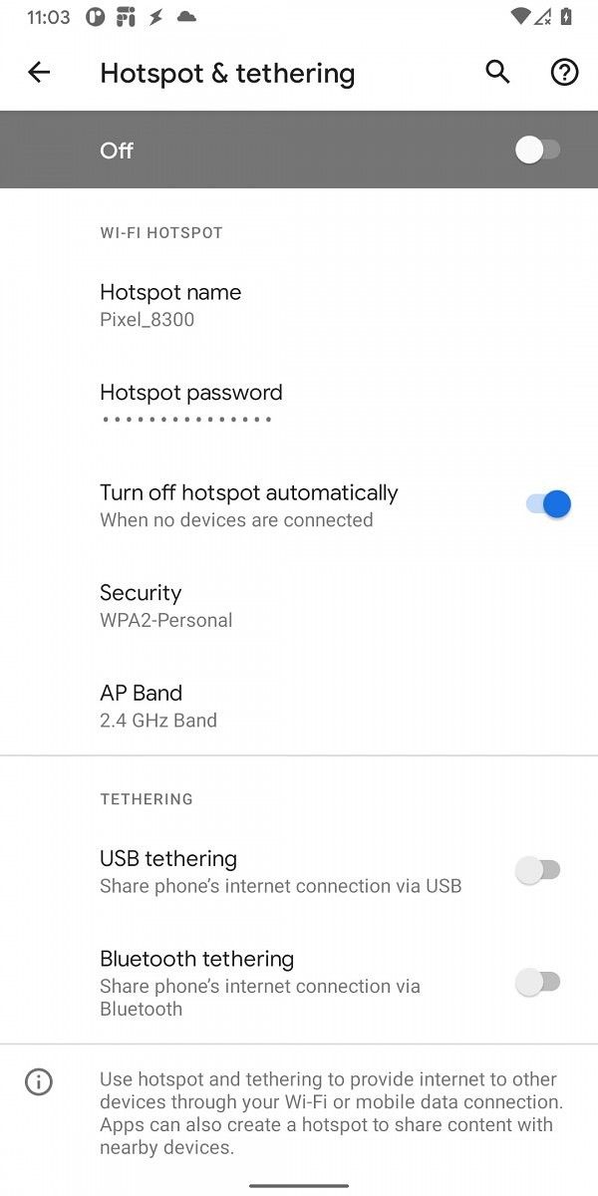Tap the battery indicator icon
The image size is (598, 1196).
[x=566, y=17]
